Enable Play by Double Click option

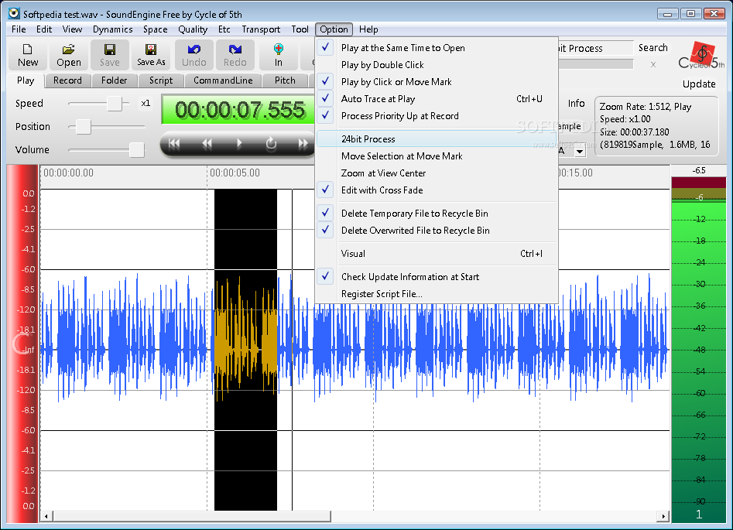[x=382, y=65]
